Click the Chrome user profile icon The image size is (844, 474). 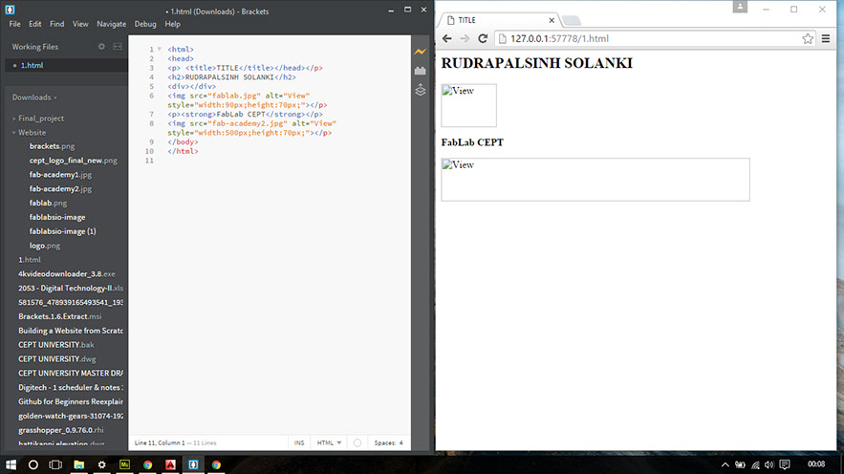coord(740,7)
